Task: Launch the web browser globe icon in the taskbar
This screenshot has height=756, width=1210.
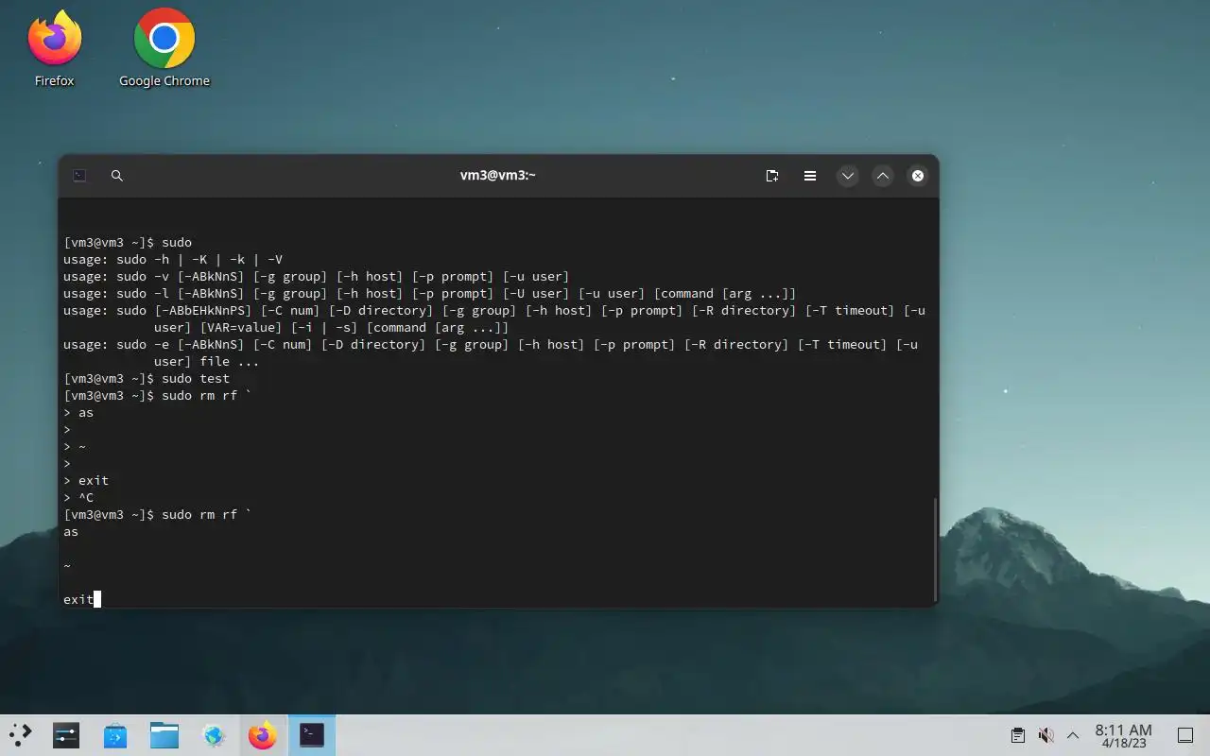Action: tap(214, 735)
